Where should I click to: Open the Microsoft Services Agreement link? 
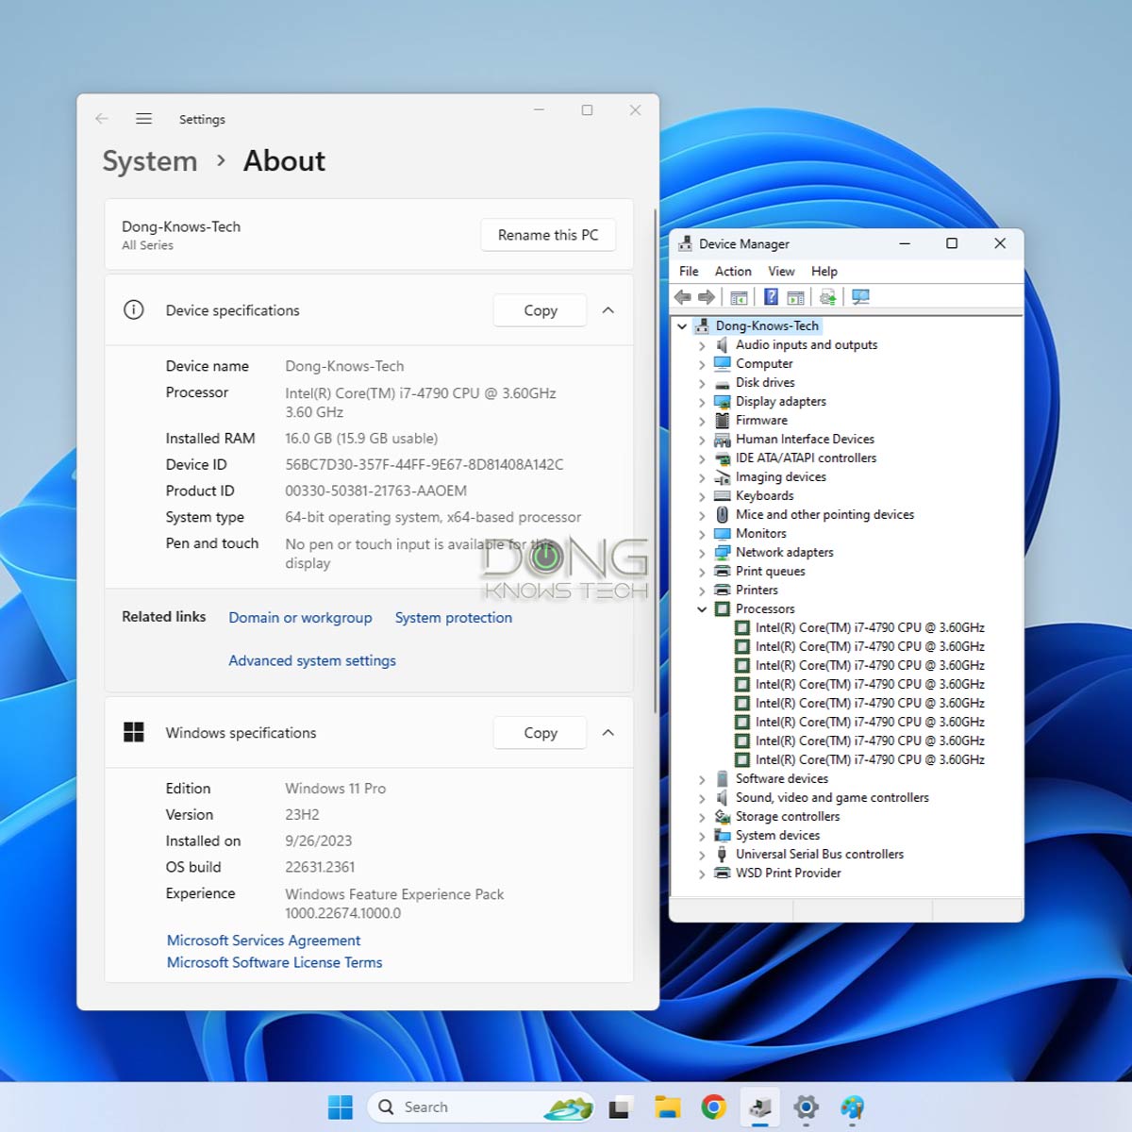click(x=263, y=941)
